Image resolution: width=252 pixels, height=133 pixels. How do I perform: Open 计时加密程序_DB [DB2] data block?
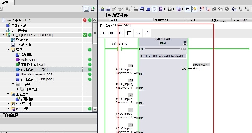37,79
